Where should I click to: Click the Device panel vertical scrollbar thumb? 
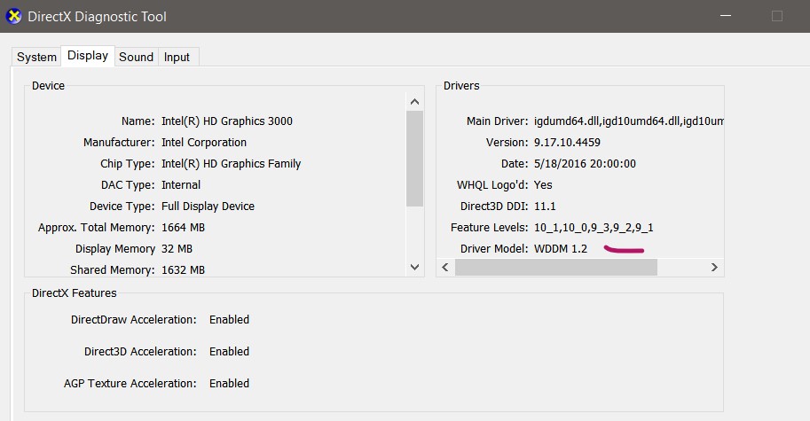click(414, 159)
